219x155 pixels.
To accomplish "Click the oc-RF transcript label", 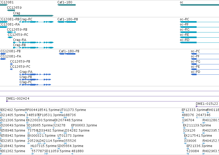I will pos(184,24).
